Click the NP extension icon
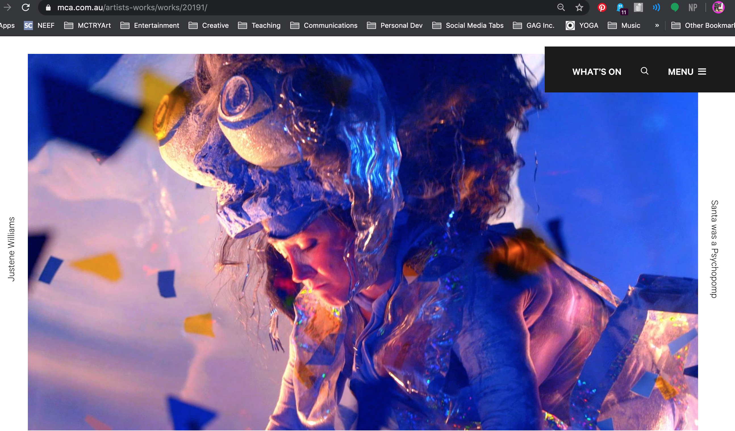 click(693, 8)
